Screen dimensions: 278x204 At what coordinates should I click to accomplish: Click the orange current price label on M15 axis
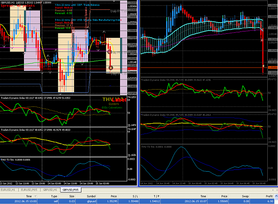273,67
